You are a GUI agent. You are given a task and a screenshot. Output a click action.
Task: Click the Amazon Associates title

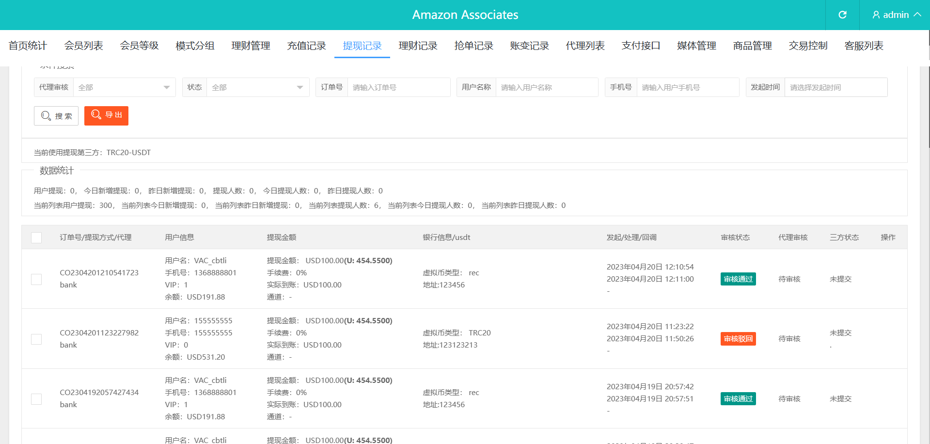click(465, 15)
